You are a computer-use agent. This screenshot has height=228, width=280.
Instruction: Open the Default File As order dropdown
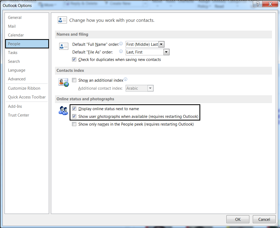pos(166,52)
